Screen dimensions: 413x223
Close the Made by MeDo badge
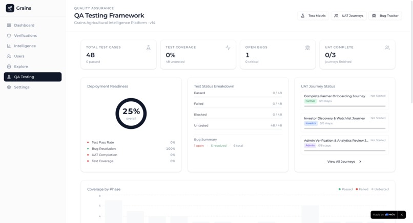(401, 215)
